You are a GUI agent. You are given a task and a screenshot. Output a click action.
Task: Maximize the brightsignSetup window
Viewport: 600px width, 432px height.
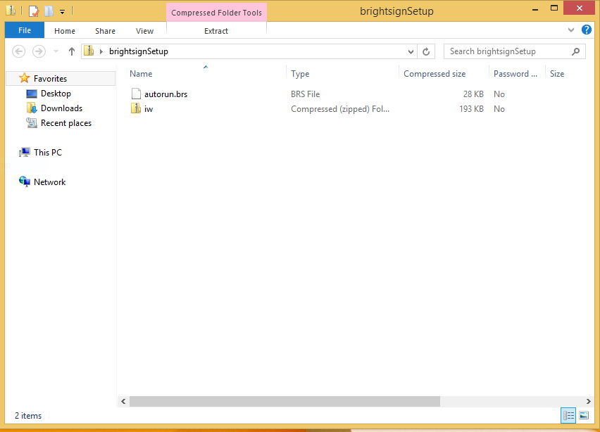[554, 8]
